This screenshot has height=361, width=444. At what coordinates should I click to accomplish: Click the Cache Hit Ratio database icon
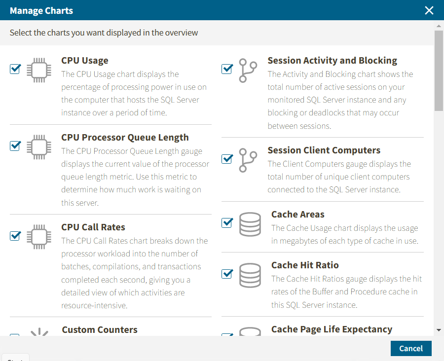tap(250, 275)
